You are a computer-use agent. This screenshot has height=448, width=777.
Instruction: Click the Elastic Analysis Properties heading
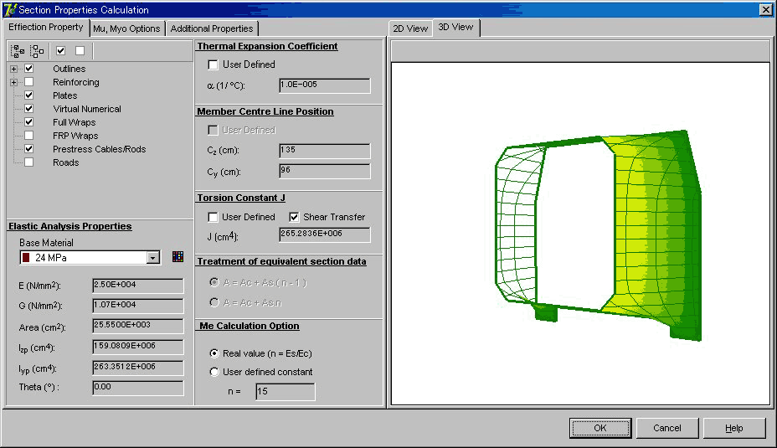pos(69,226)
